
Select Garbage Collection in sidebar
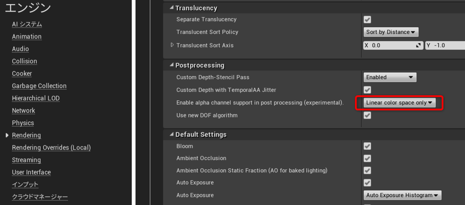(39, 86)
